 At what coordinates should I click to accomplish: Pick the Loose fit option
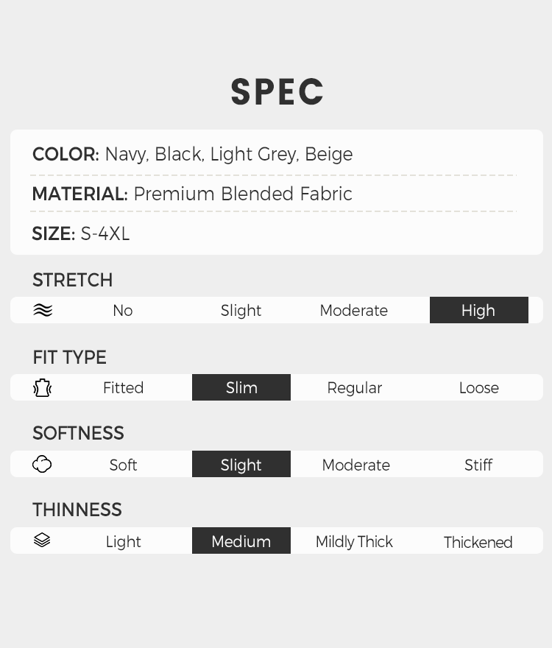point(478,387)
